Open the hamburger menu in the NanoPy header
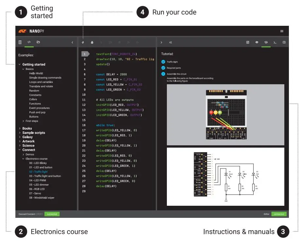The width and height of the screenshot is (302, 242). pyautogui.click(x=282, y=31)
